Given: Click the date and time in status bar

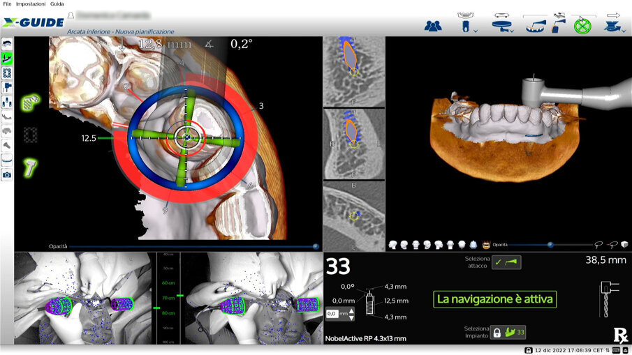Looking at the screenshot, I should [569, 350].
